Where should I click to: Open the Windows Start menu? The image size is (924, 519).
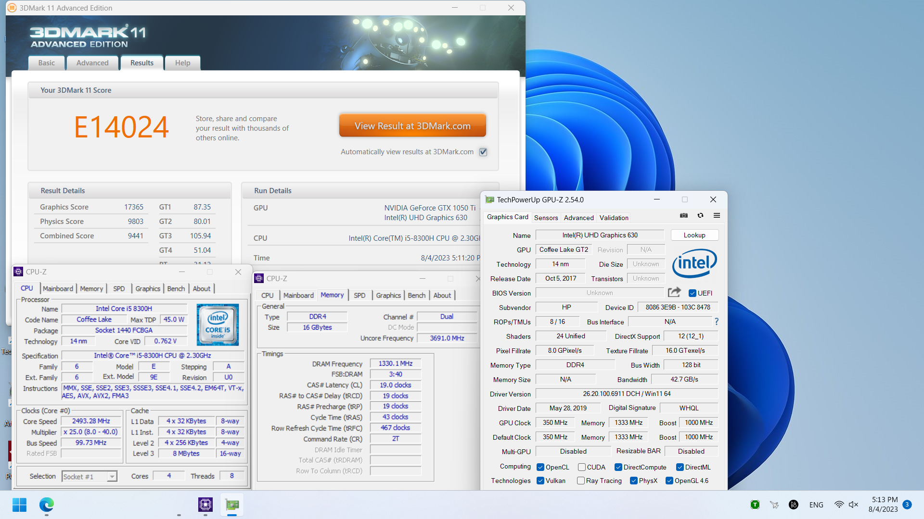coord(19,505)
